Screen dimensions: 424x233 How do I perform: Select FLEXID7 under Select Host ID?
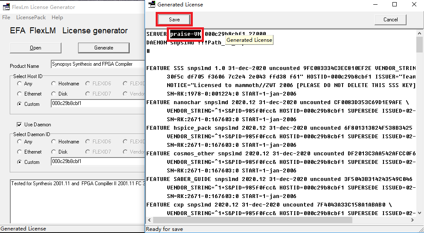98,94
